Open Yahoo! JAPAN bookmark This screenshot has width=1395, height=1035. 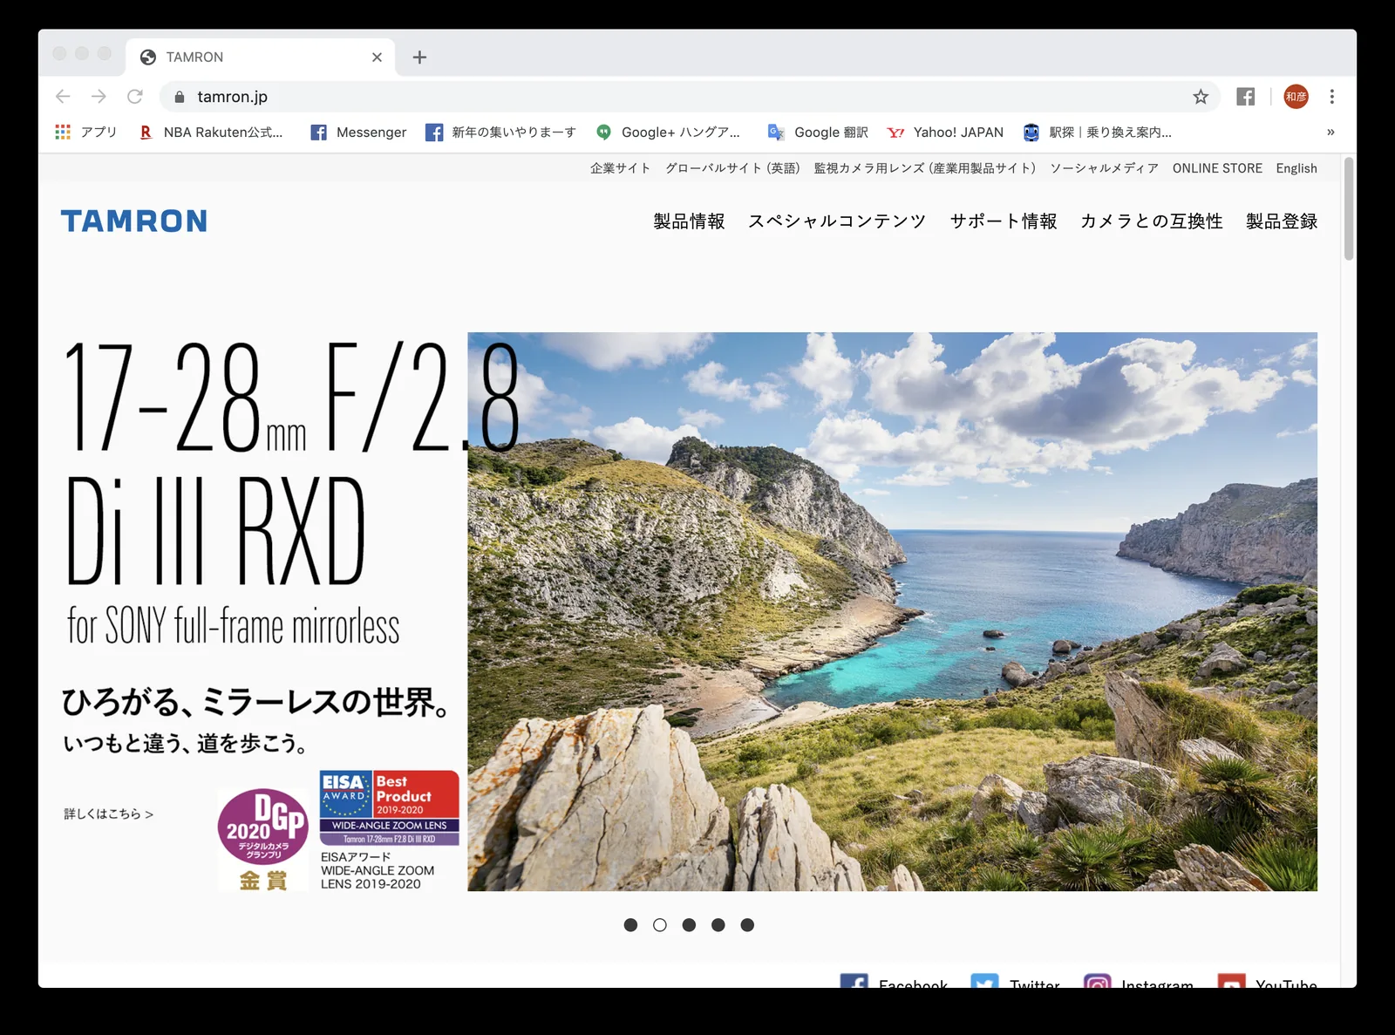click(945, 132)
